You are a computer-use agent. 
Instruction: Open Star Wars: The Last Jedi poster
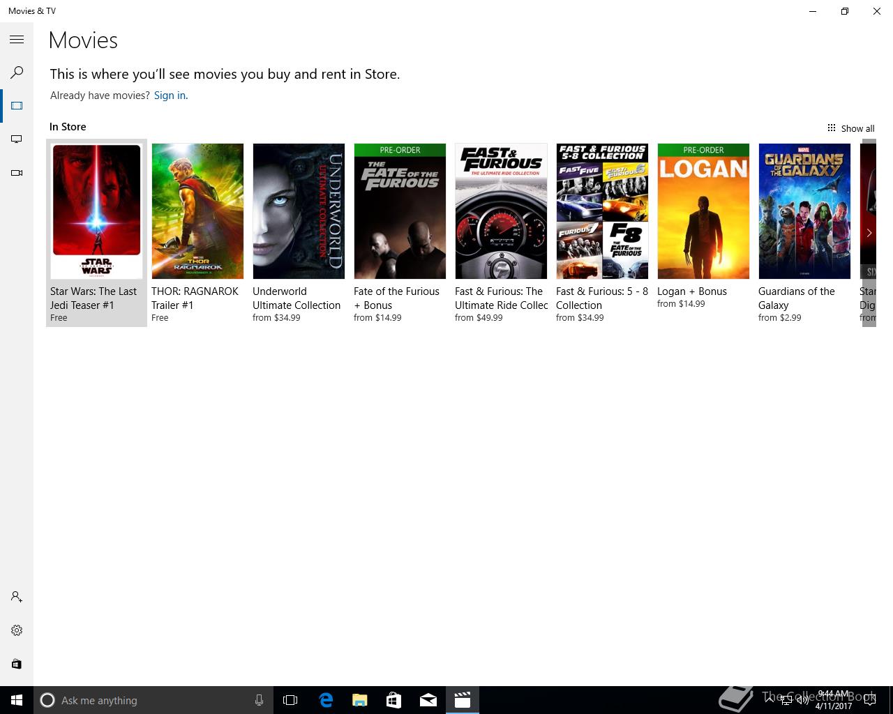[96, 211]
